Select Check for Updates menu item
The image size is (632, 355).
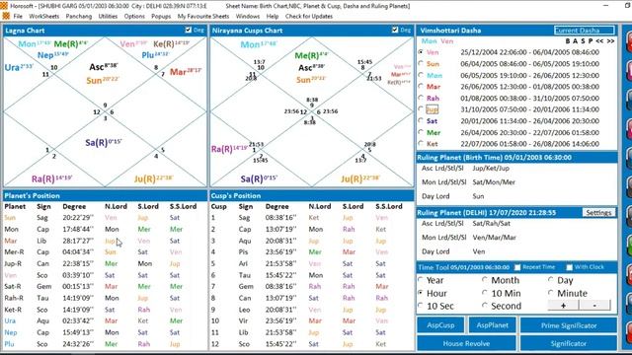click(309, 16)
